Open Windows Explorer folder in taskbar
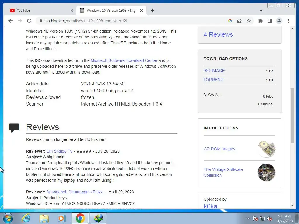Screen dimensions: 299x224 click(x=44, y=218)
